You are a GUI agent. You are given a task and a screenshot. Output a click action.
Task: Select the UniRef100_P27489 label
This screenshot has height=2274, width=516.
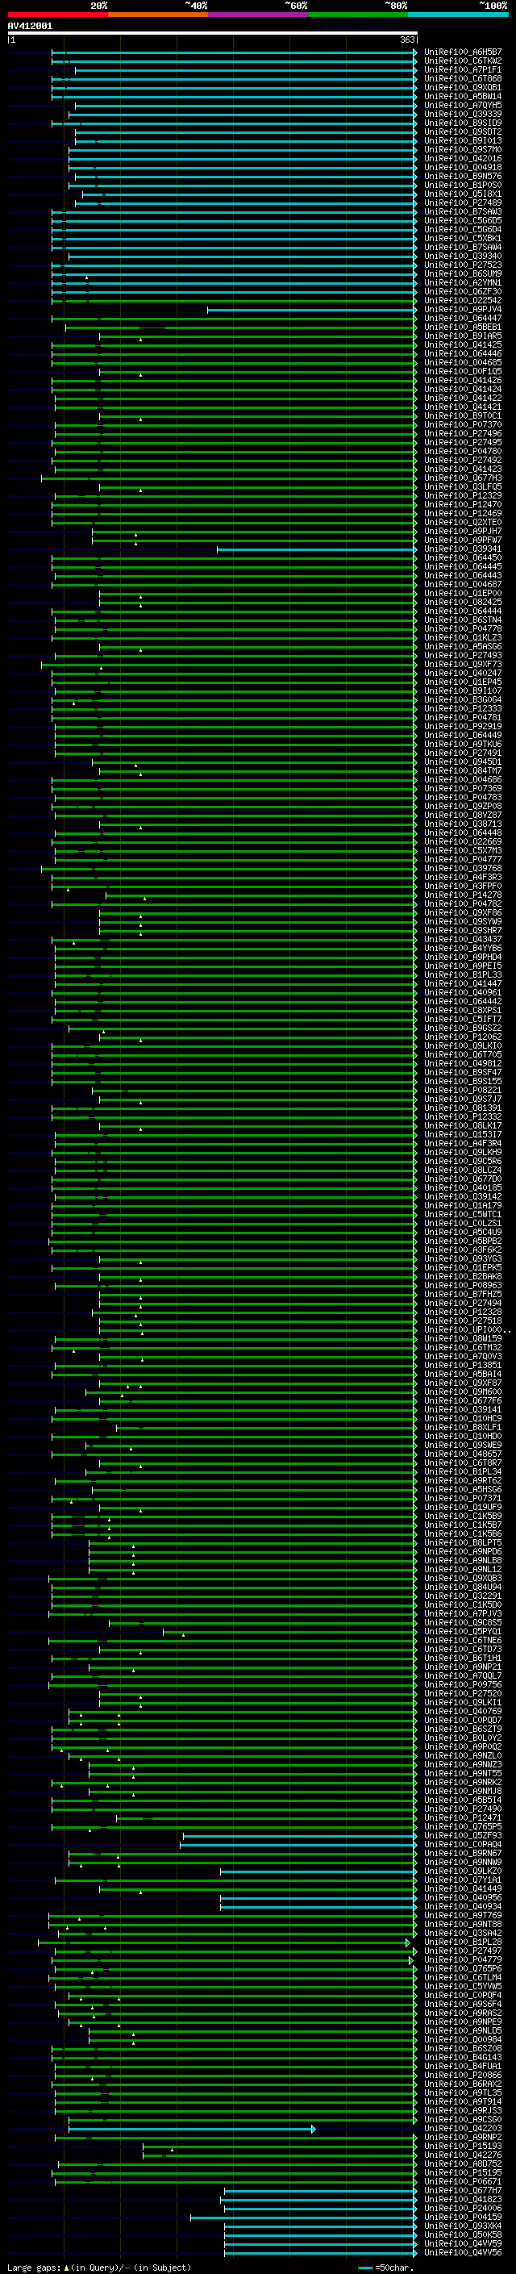tap(463, 203)
